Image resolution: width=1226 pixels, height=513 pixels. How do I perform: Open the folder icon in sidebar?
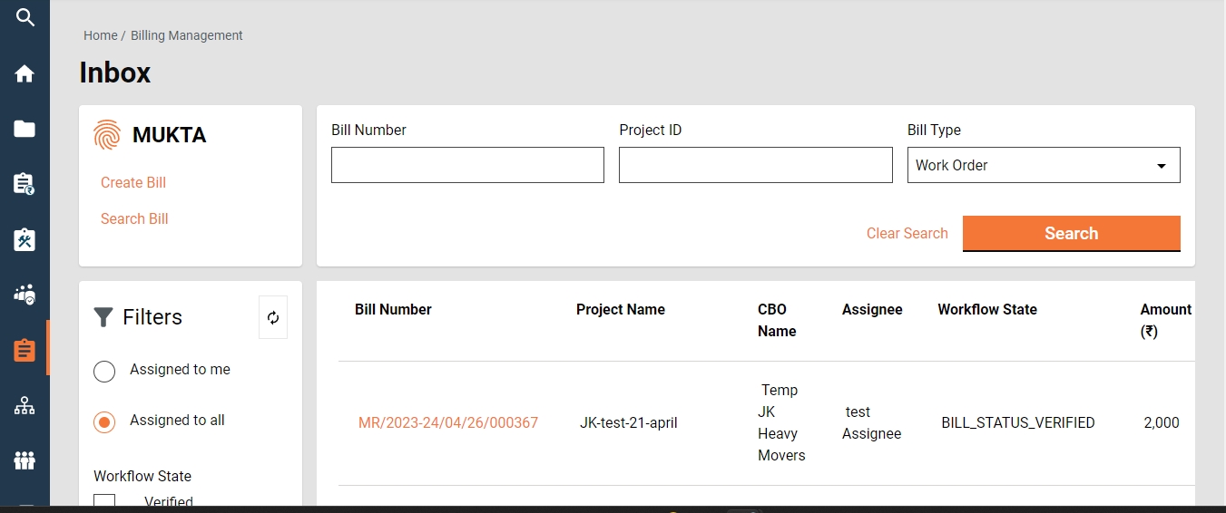point(25,129)
